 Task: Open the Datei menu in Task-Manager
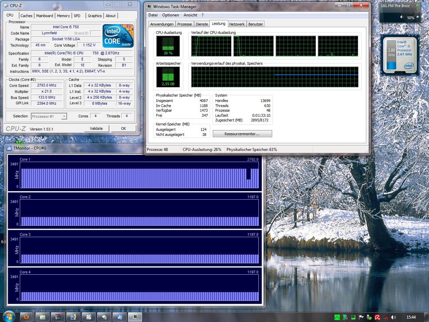(153, 15)
